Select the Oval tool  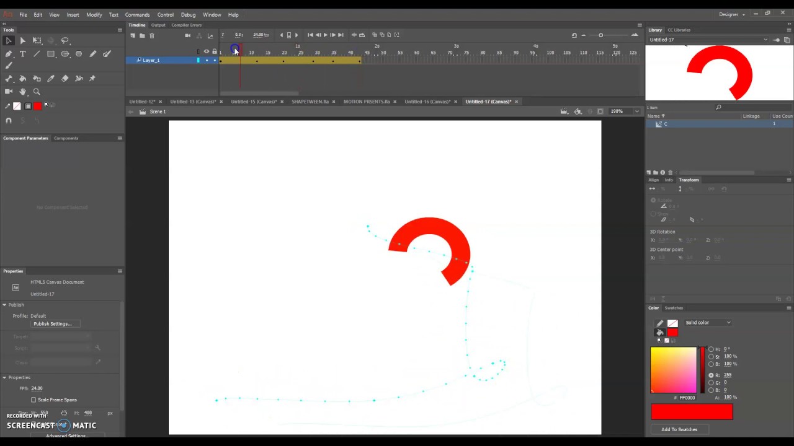pyautogui.click(x=65, y=54)
